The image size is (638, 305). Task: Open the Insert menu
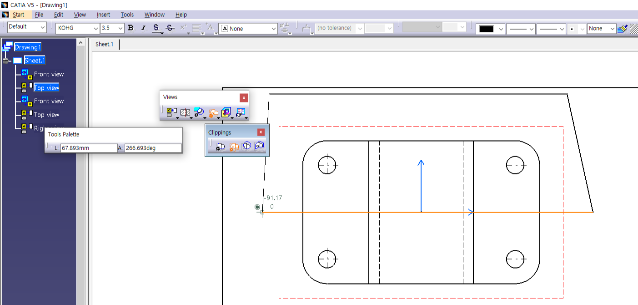click(103, 15)
